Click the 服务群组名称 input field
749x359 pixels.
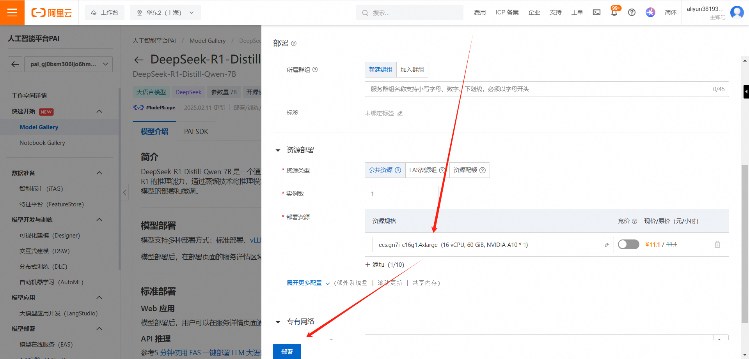click(x=547, y=89)
